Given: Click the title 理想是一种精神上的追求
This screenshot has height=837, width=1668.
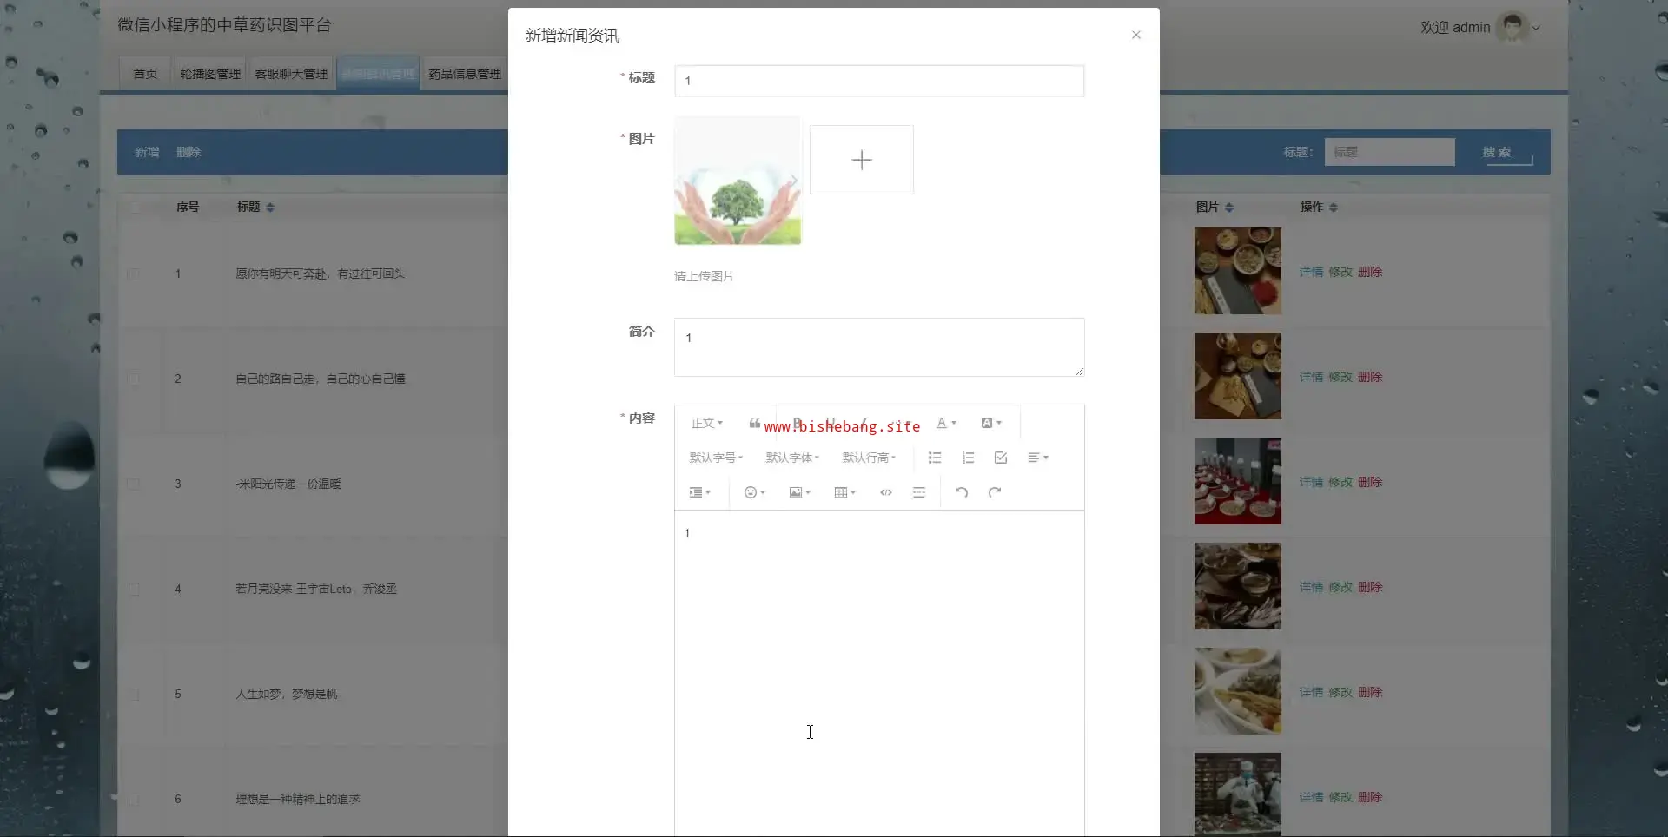Looking at the screenshot, I should point(298,799).
